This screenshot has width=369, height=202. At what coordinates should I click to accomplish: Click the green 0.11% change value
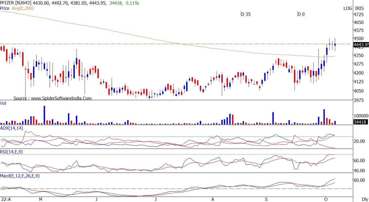[133, 3]
